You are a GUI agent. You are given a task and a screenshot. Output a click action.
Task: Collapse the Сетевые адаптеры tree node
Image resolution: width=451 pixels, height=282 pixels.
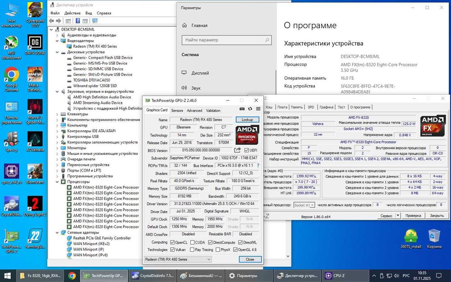(57, 232)
